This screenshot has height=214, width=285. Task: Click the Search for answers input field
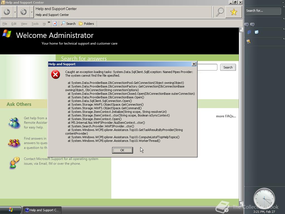(207, 67)
